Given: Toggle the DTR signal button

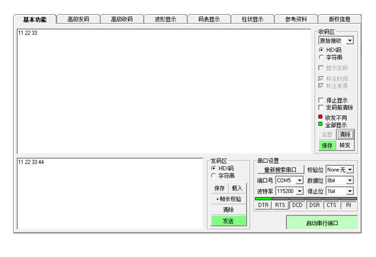Looking at the screenshot, I should [x=263, y=205].
